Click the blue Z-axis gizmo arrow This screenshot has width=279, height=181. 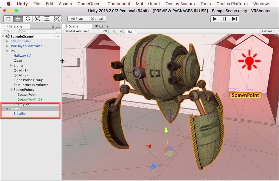coord(153,166)
